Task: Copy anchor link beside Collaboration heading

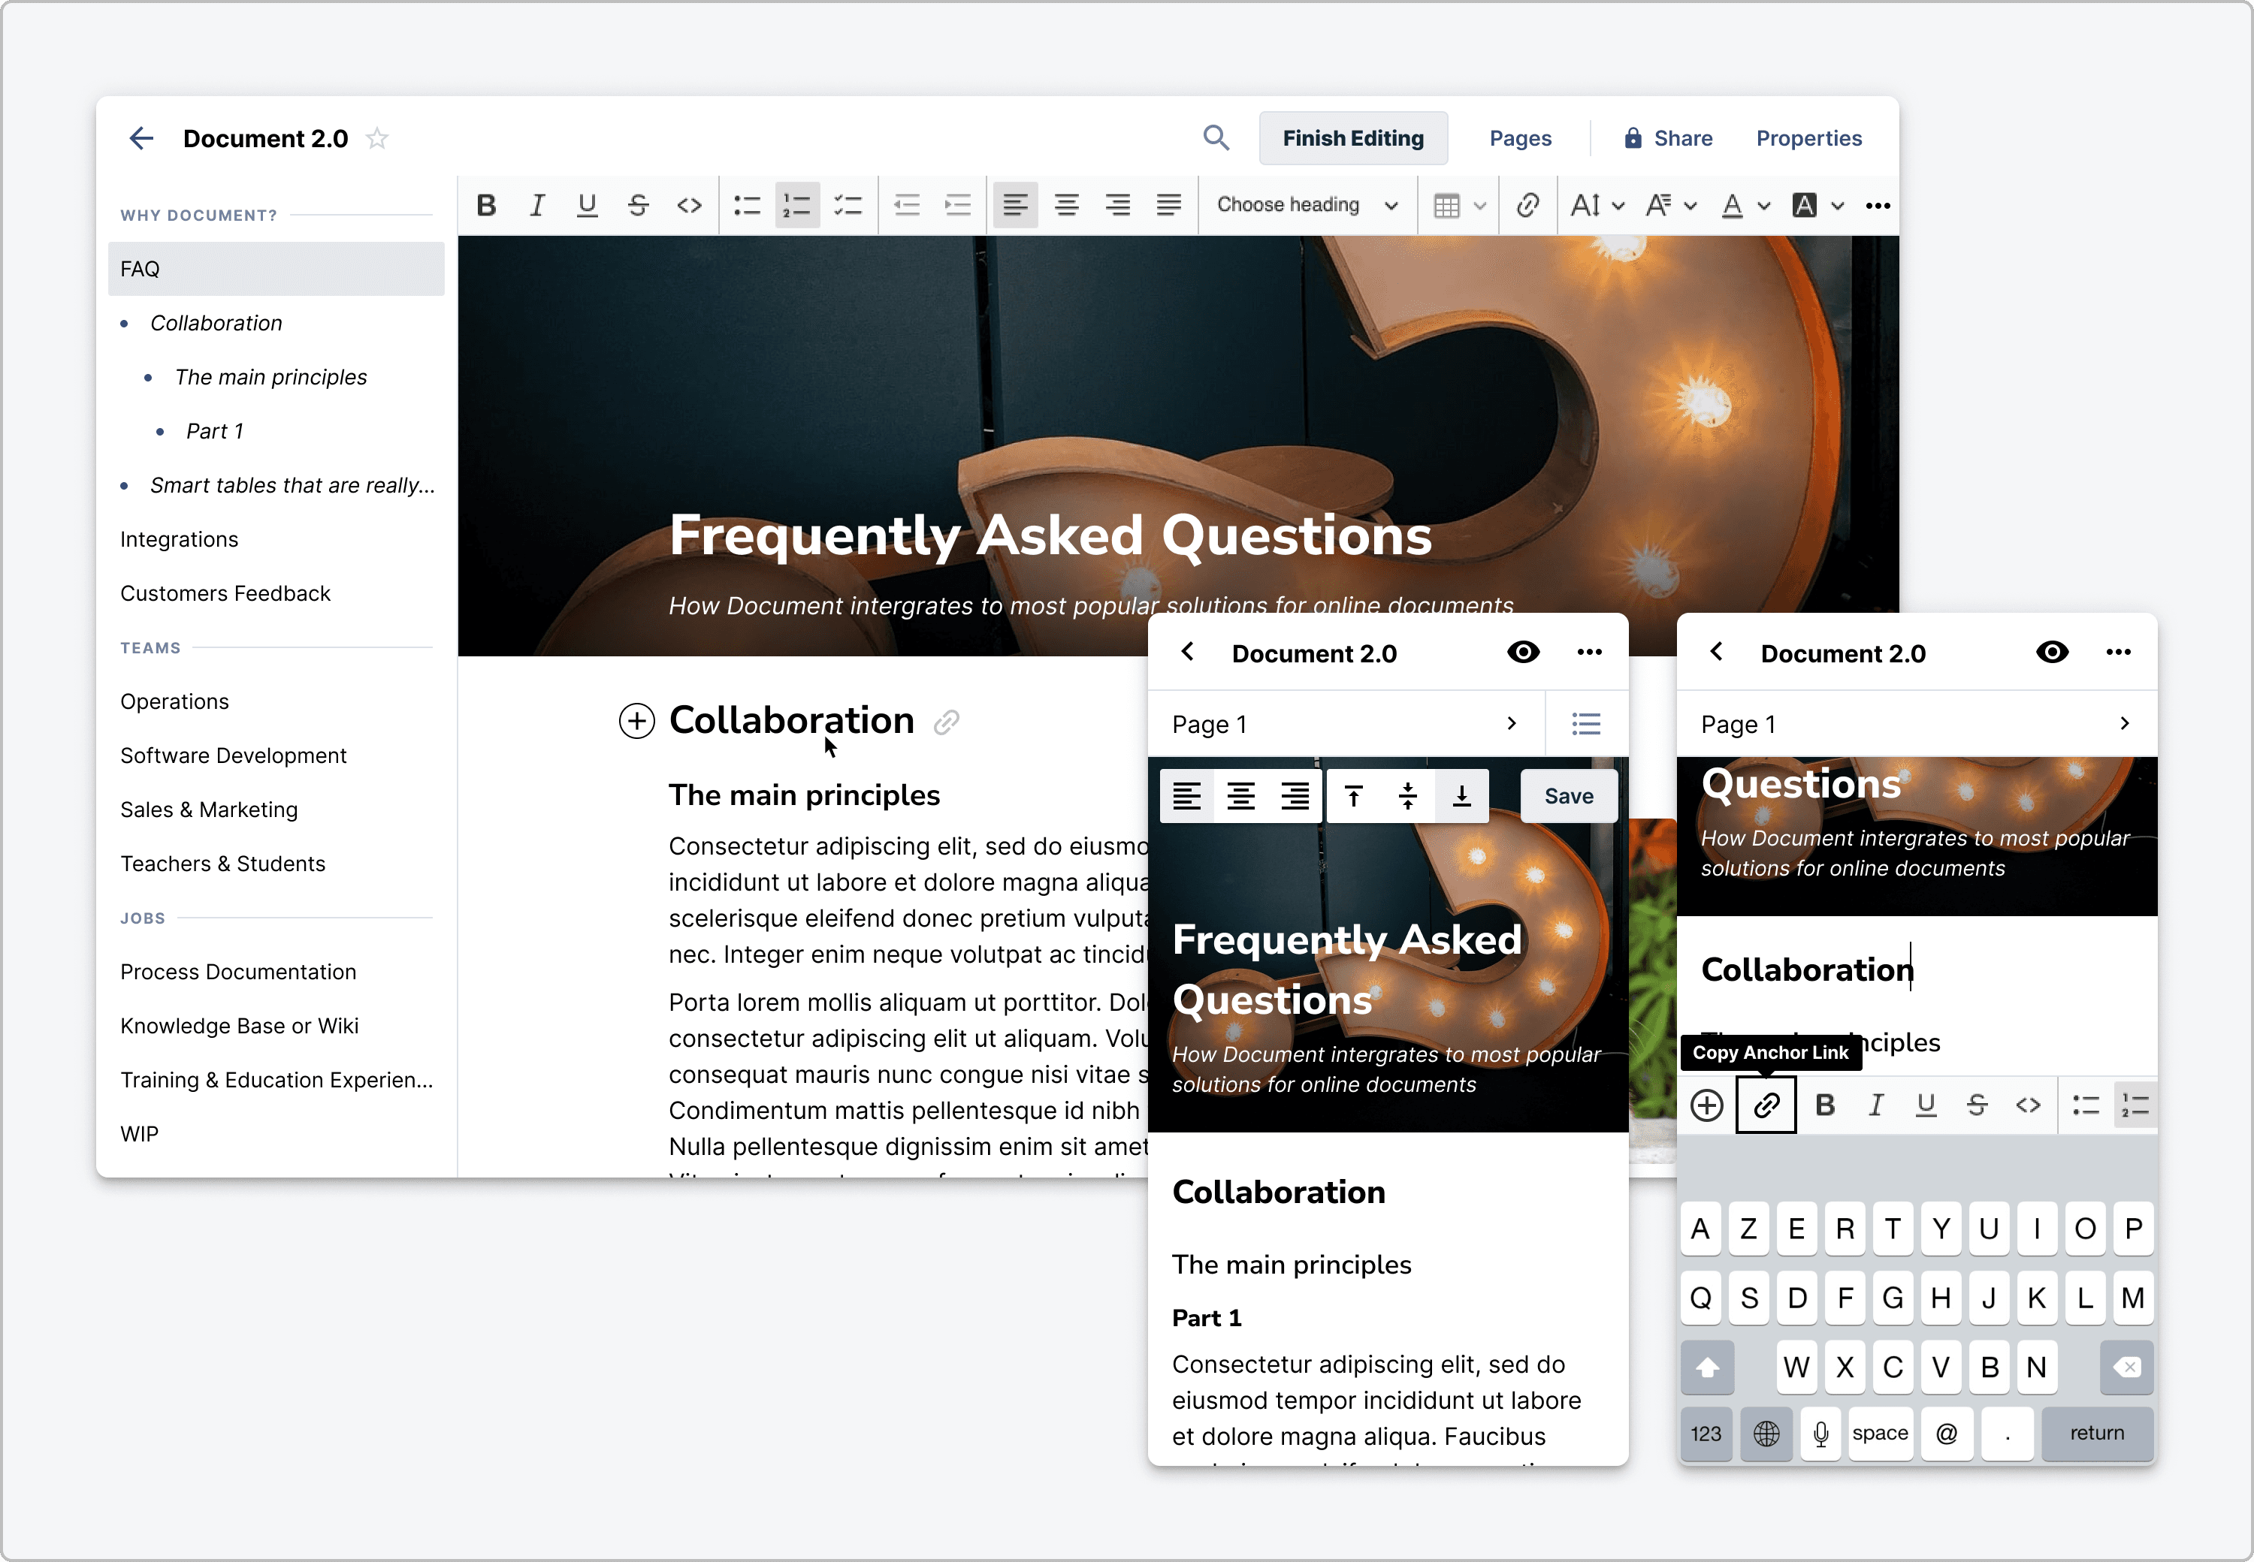Action: pos(946,722)
